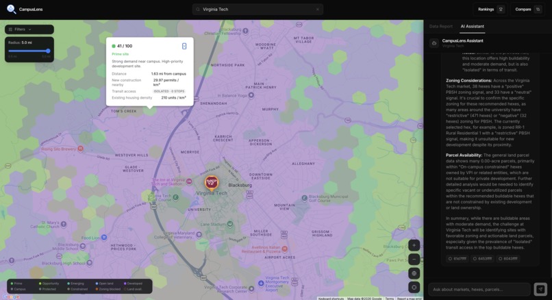This screenshot has height=300, width=552.
Task: Click the Food Lion map pin
Action: [104, 238]
